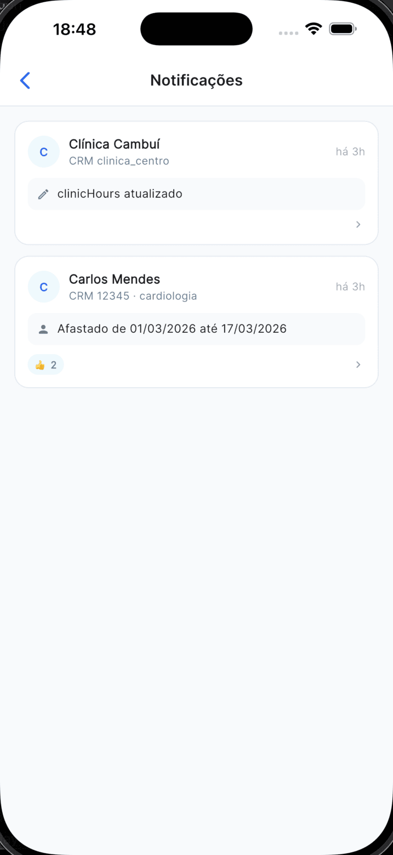The image size is (393, 855).
Task: Click the back arrow to leave Notificações
Action: pos(25,80)
